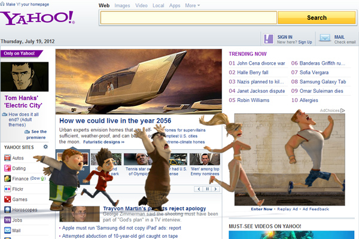This screenshot has width=359, height=239.
Task: Select the Flickr icon
Action: [7, 189]
